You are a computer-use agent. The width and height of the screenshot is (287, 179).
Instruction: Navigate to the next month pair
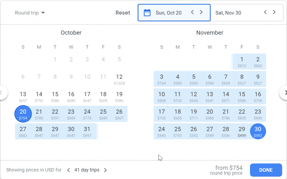coord(285,92)
